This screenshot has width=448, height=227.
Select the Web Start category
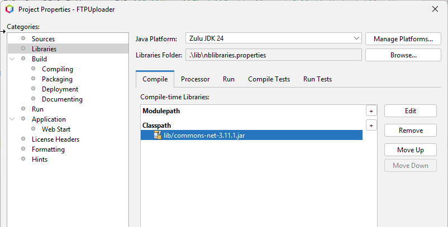pos(56,129)
